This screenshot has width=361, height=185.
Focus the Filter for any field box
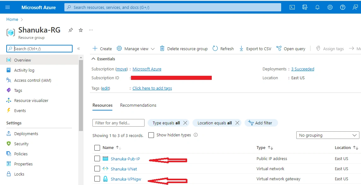tap(118, 123)
